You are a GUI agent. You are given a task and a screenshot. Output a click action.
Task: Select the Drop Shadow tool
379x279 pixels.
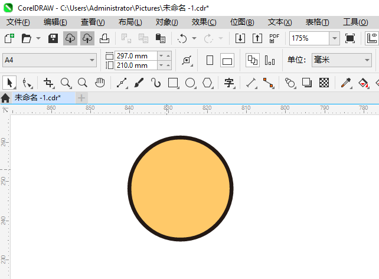(x=307, y=83)
